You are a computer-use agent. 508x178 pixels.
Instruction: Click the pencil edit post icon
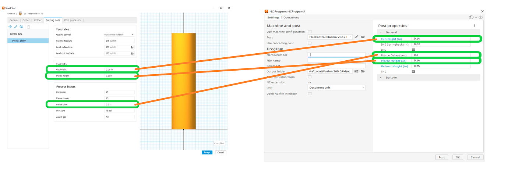click(356, 37)
